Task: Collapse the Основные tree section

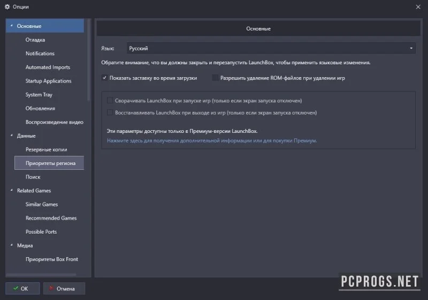Action: point(11,26)
